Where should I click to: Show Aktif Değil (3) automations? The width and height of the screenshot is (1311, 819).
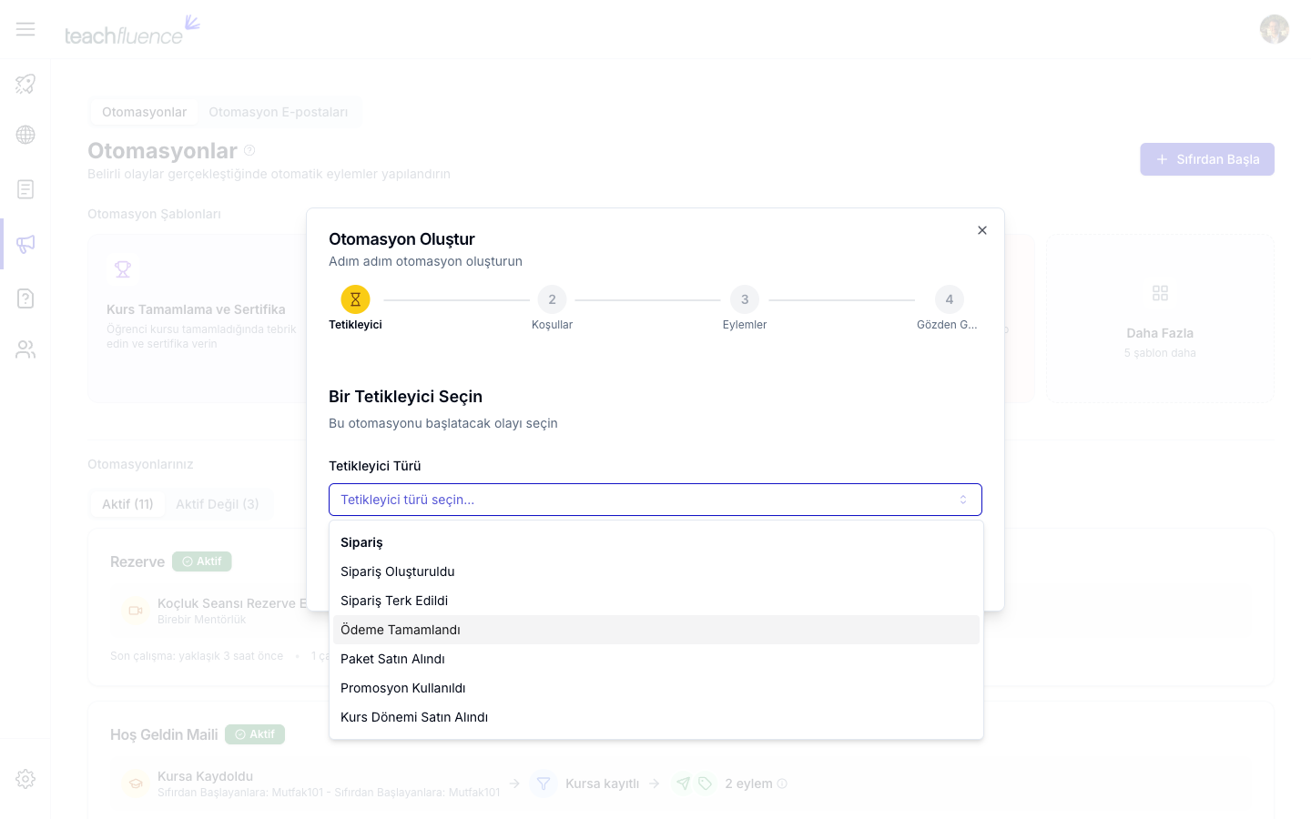coord(218,504)
